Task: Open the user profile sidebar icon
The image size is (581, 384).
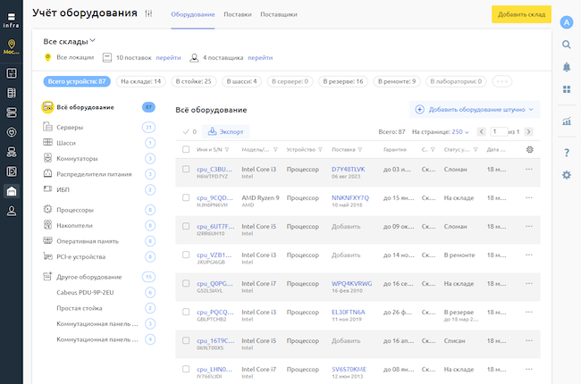Action: [x=12, y=211]
